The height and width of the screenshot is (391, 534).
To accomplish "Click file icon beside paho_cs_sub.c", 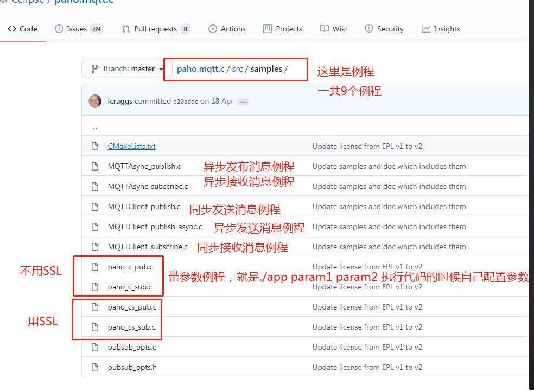I will (x=95, y=327).
